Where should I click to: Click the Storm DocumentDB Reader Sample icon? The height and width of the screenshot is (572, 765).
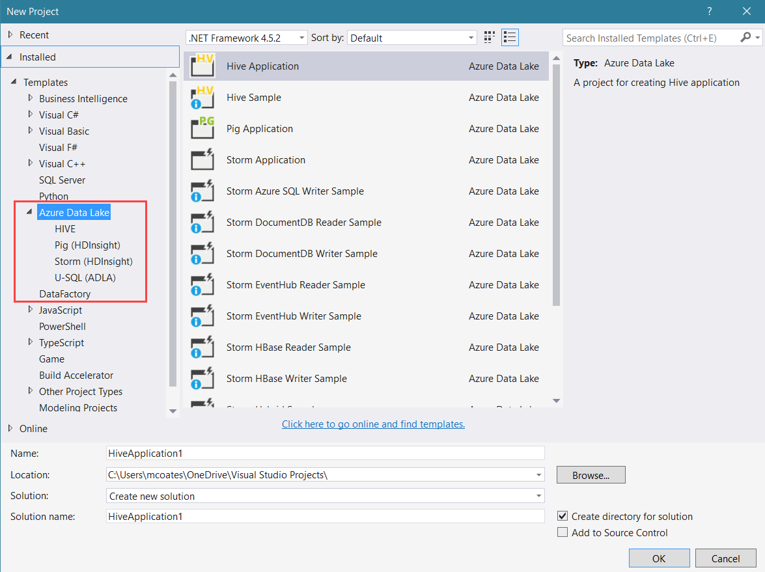coord(202,223)
